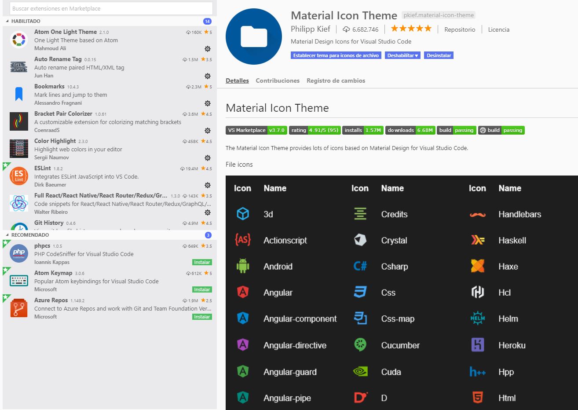Select the phpcs extension icon
Image resolution: width=578 pixels, height=410 pixels.
coord(18,253)
